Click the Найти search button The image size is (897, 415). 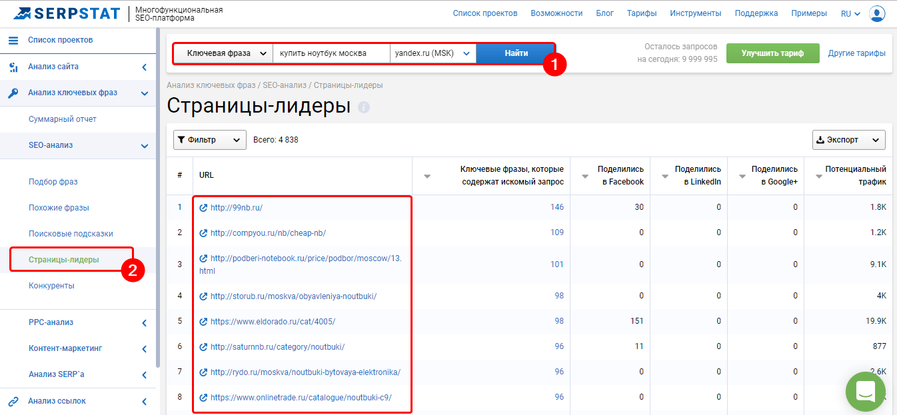coord(516,53)
